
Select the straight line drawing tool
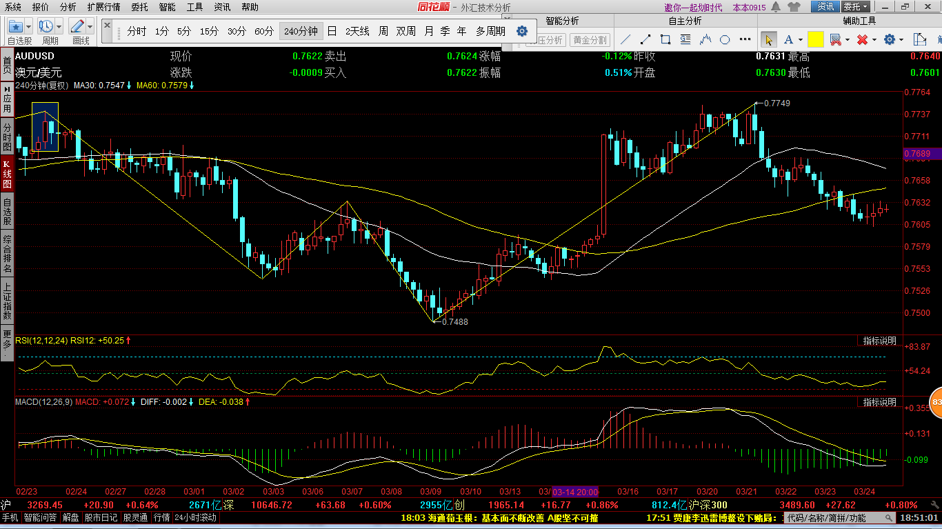point(626,40)
